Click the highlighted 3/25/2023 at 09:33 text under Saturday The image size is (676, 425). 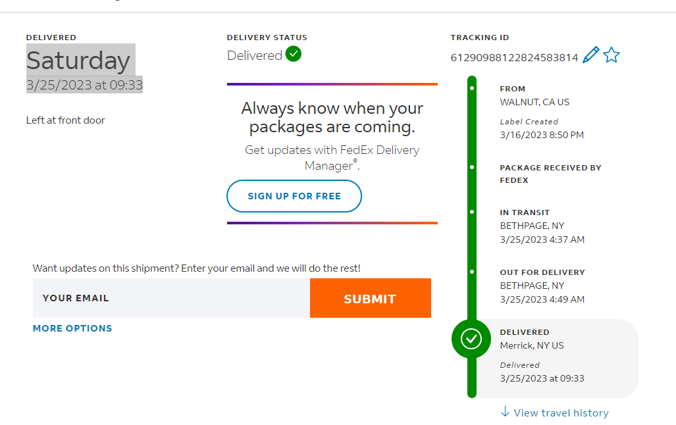(84, 85)
